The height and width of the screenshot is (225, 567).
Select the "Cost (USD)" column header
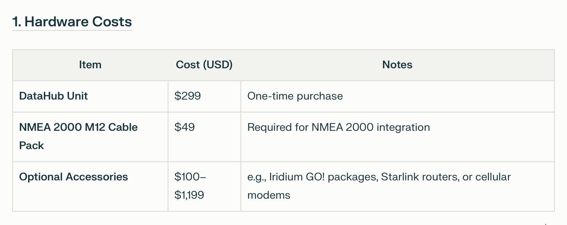click(204, 65)
